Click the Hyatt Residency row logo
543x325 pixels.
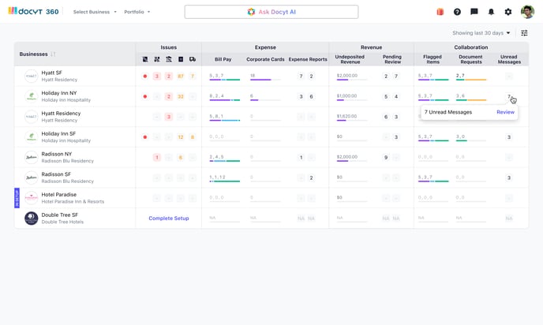[x=31, y=117]
